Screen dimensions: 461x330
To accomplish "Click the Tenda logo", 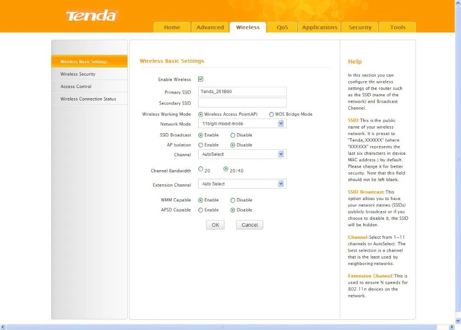I will point(91,16).
